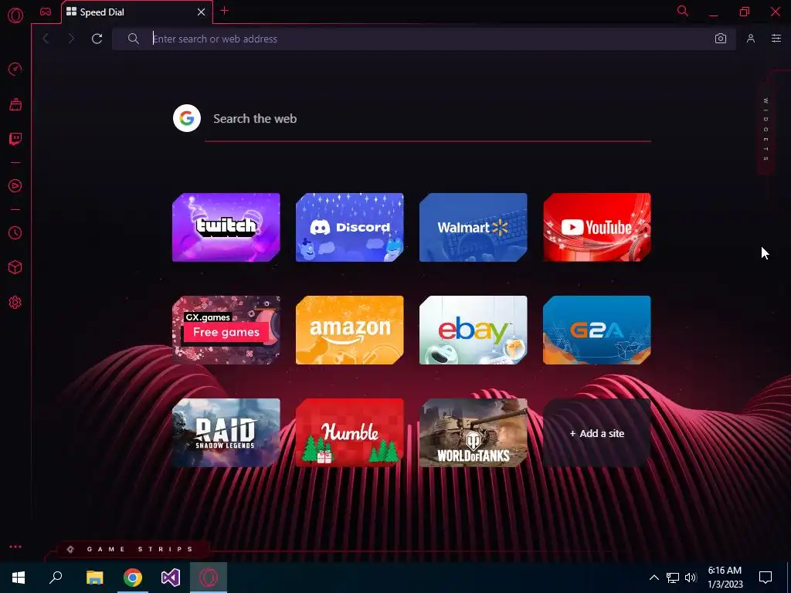Open the Humble speed dial tile

coord(350,433)
